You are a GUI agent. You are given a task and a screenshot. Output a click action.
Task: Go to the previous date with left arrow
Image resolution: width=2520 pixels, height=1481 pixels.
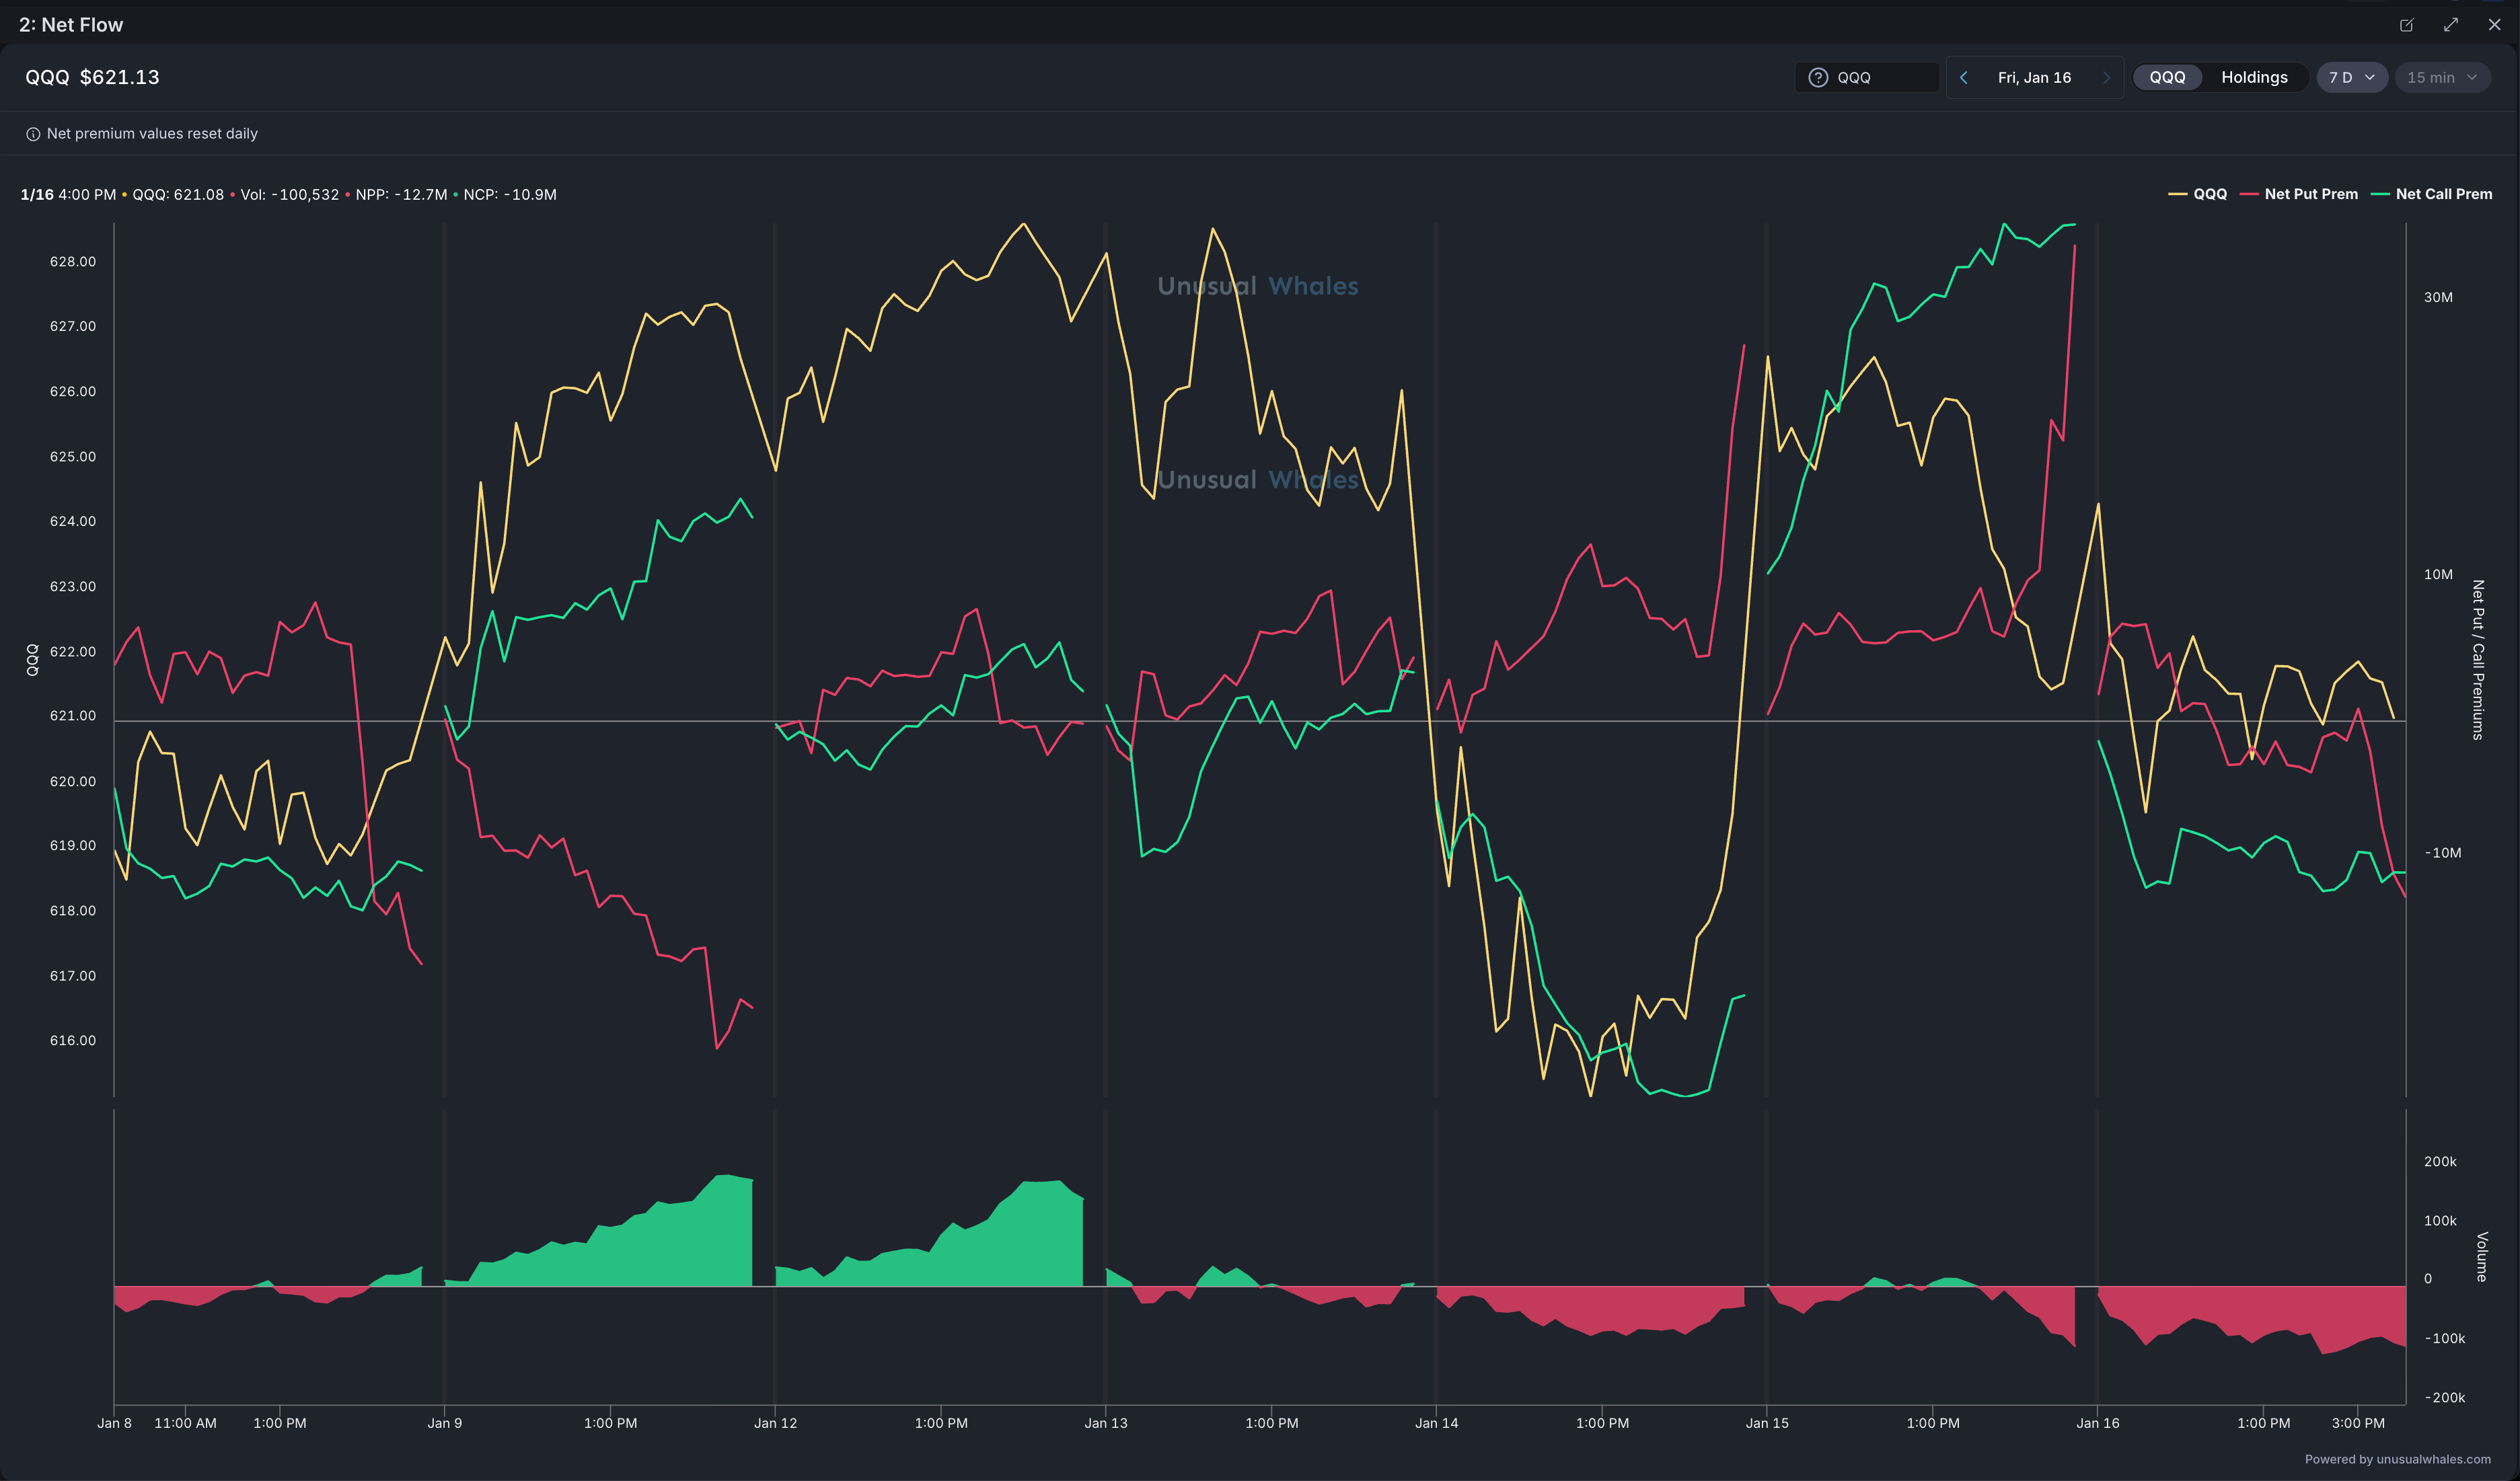(x=1964, y=77)
